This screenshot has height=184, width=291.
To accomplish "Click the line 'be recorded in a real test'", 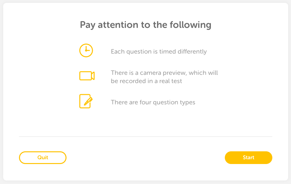I will coord(146,81).
